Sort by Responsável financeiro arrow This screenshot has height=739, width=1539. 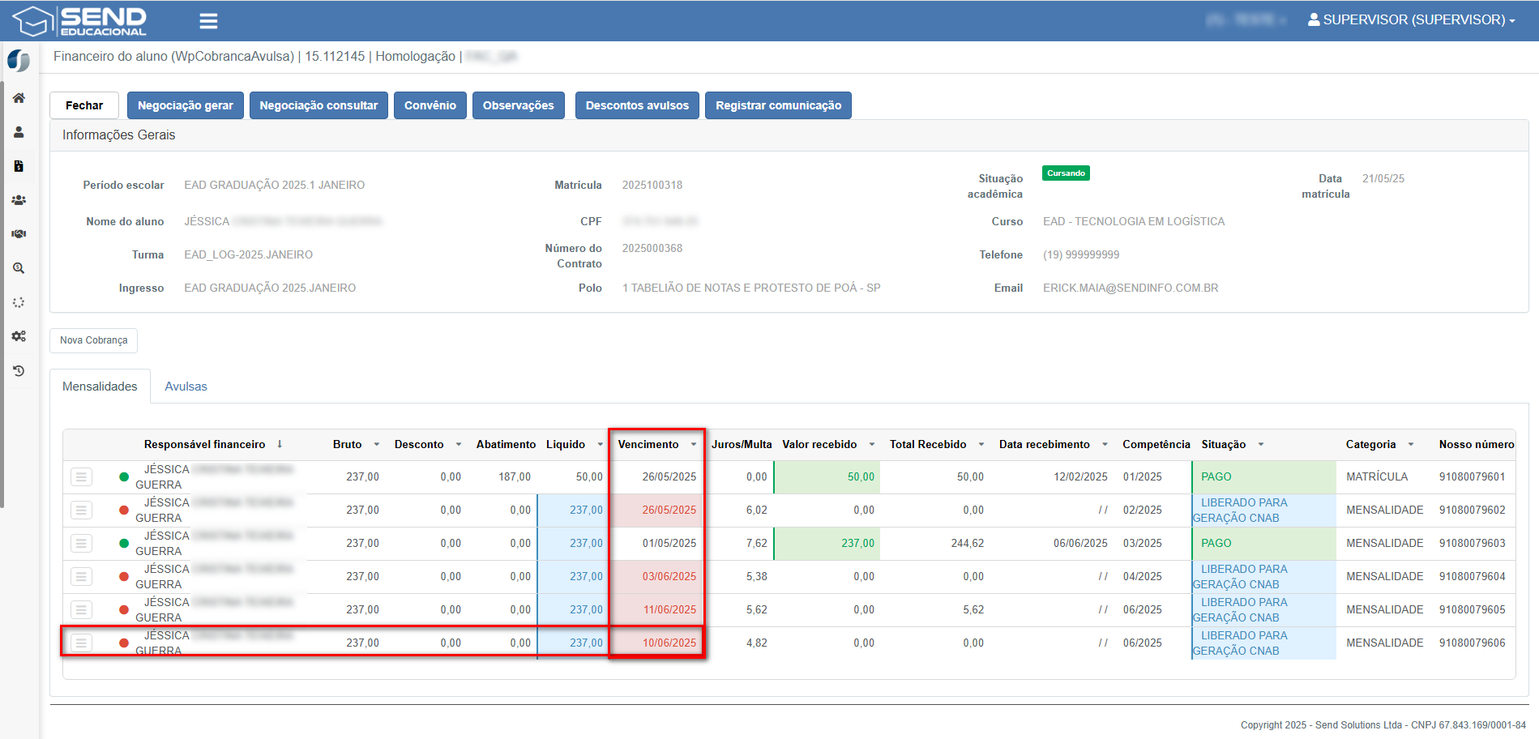[x=280, y=444]
